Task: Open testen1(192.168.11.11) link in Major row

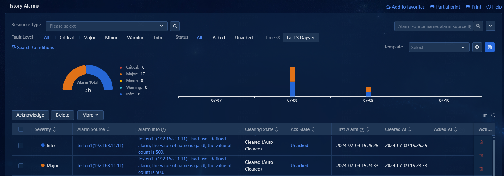Action: pyautogui.click(x=100, y=166)
